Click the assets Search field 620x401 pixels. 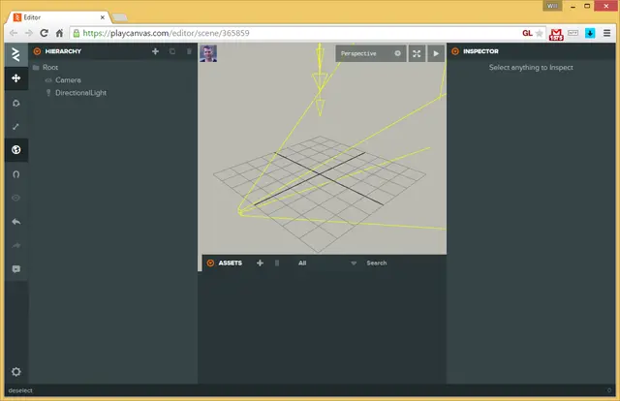pos(403,263)
